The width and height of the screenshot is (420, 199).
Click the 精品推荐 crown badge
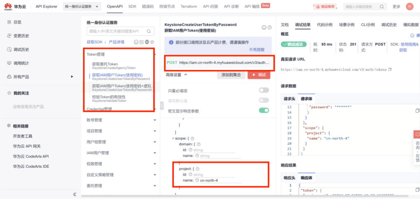coord(325,7)
